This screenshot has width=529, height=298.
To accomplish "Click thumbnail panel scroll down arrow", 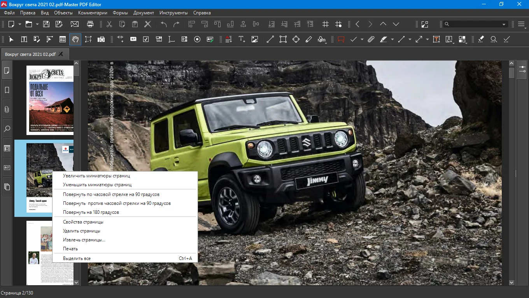I will coord(76,282).
